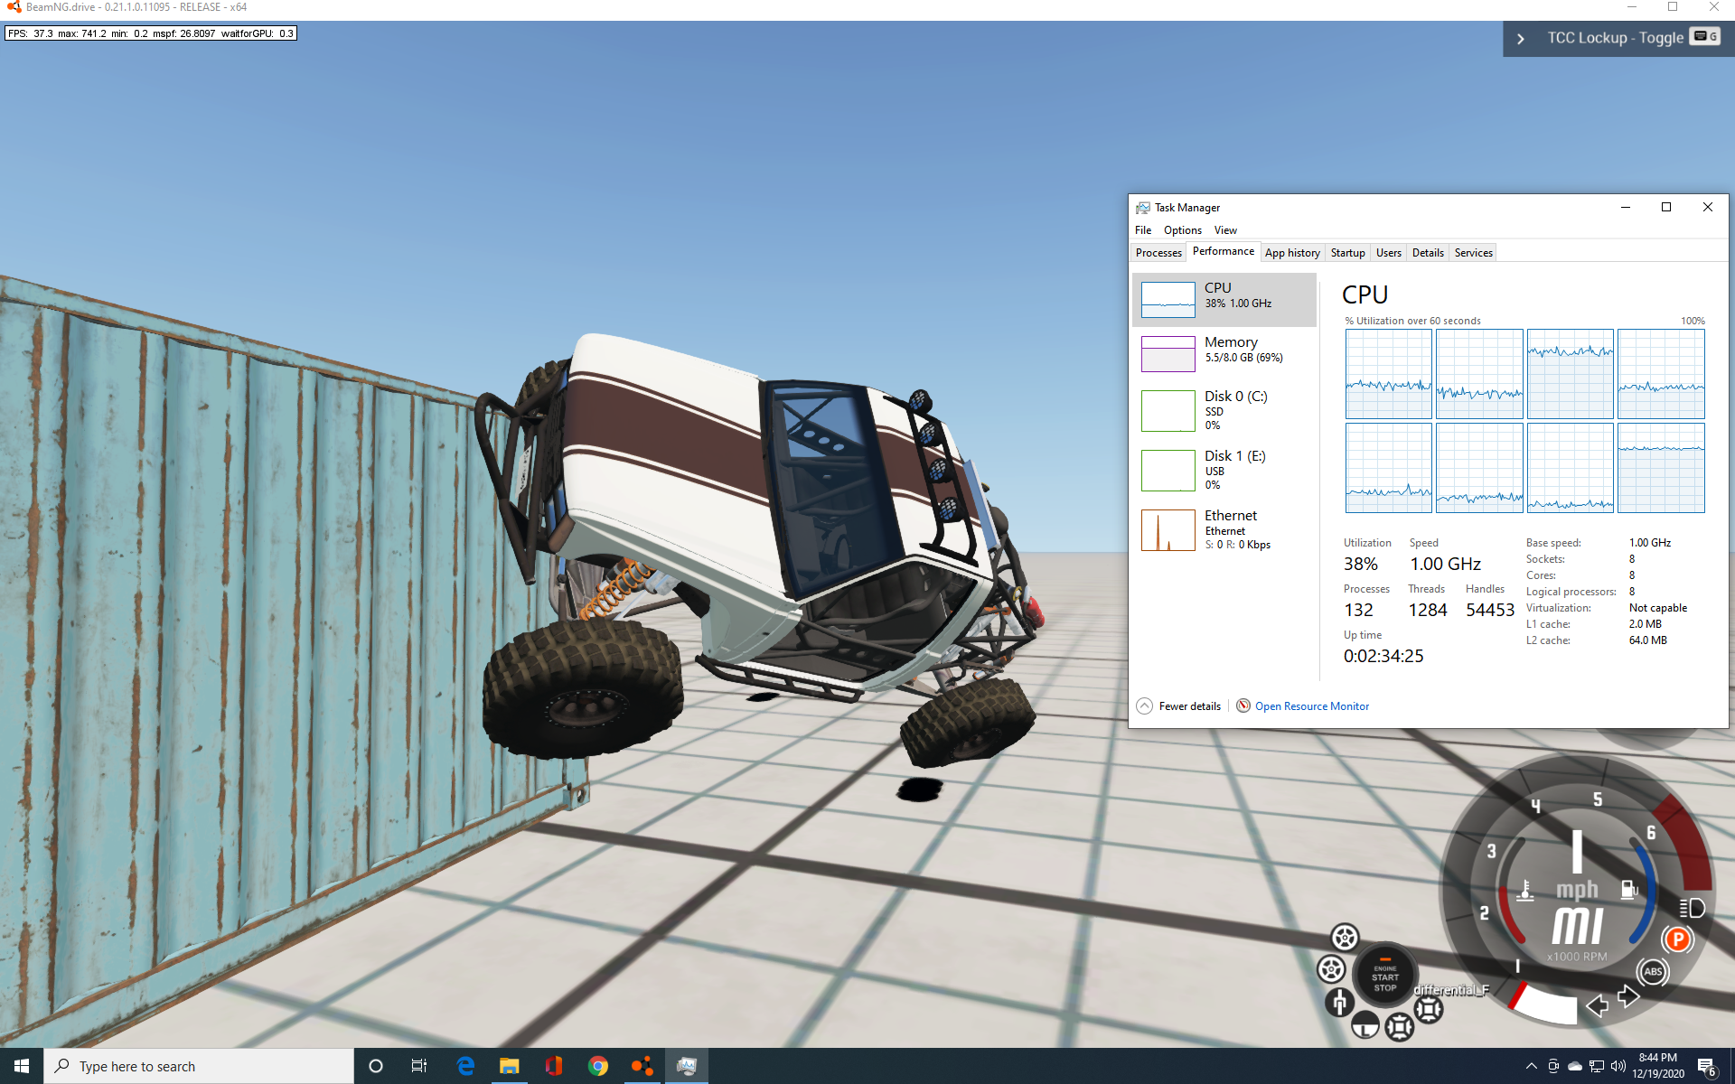Toggle the ABS indicator icon

point(1653,972)
